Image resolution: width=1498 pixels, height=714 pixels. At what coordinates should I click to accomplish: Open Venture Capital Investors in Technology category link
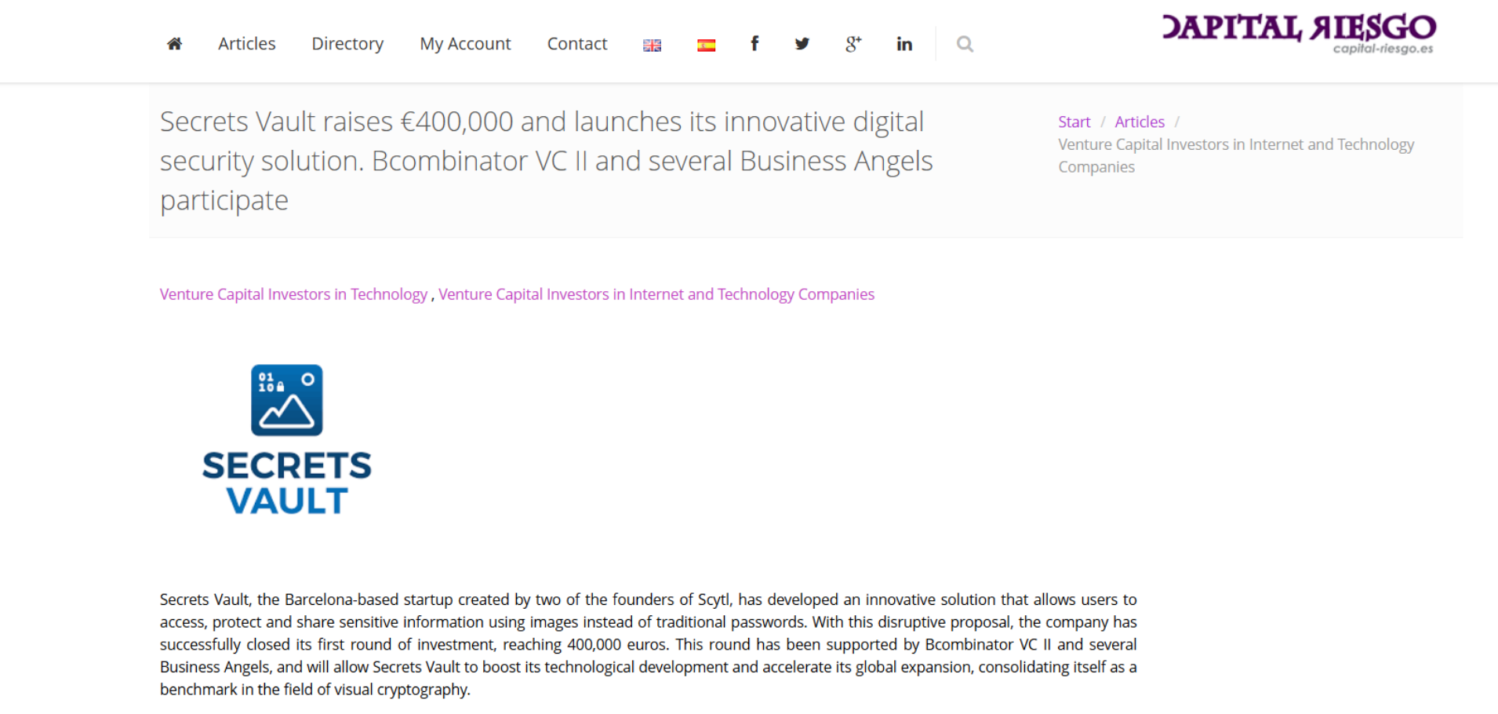click(x=293, y=294)
